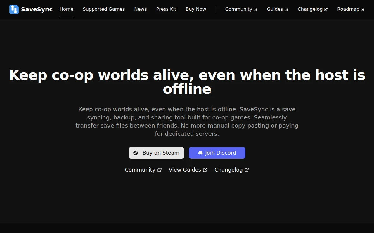Open Roadmap link in the navbar
The height and width of the screenshot is (233, 374).
(351, 9)
